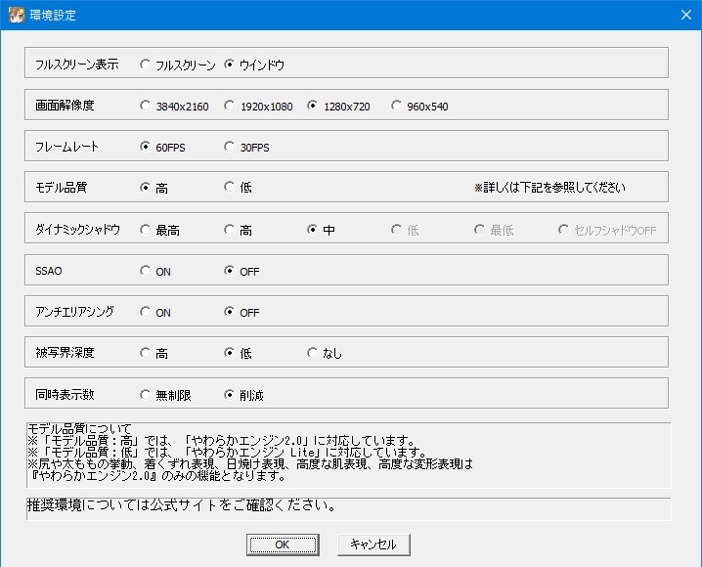
Task: Set frame rate to 60FPS
Action: tap(146, 147)
